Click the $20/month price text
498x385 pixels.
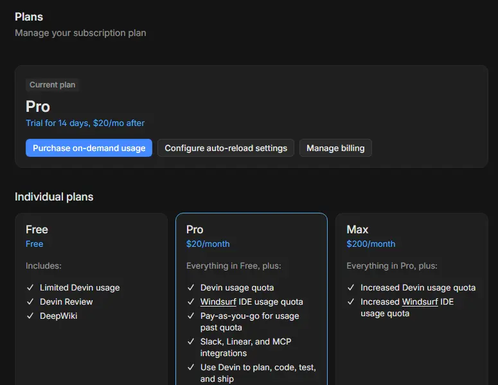pos(208,244)
